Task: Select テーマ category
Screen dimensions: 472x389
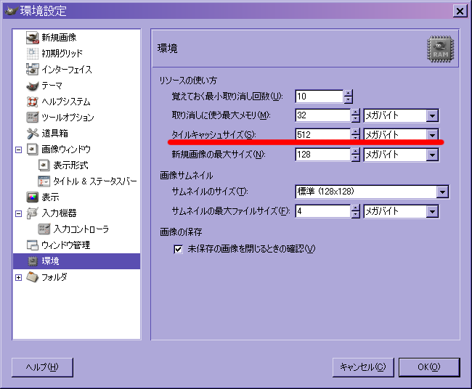Action: tap(52, 86)
